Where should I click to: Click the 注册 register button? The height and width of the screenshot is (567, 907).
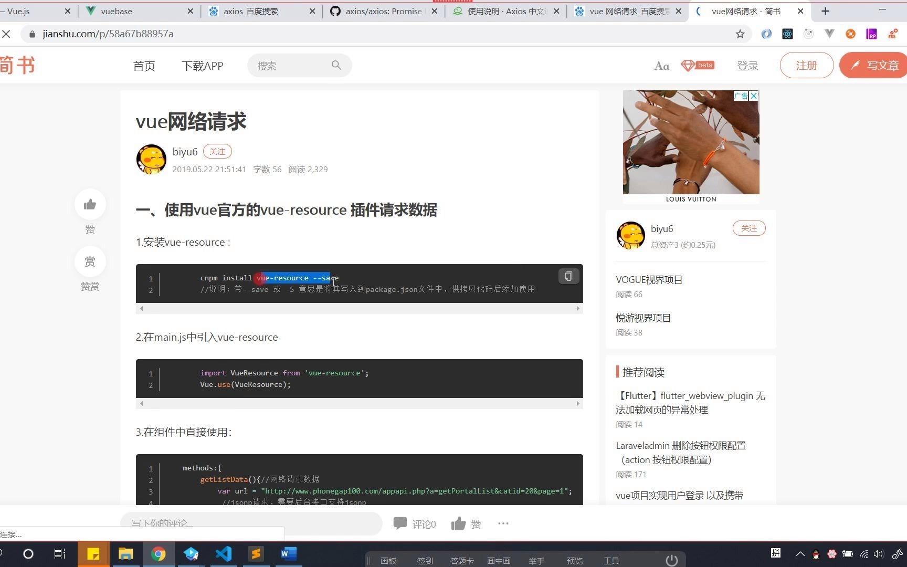[807, 65]
